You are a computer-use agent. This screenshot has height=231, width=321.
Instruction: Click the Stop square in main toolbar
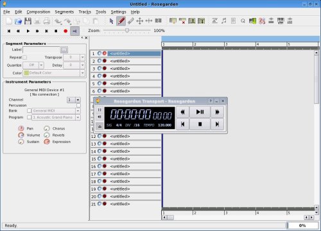(x=56, y=31)
